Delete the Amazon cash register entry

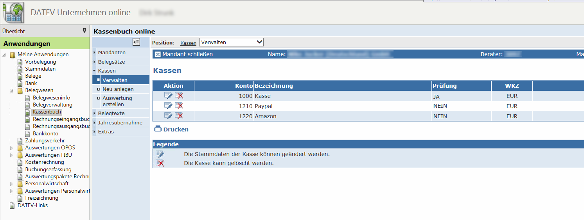(x=179, y=116)
